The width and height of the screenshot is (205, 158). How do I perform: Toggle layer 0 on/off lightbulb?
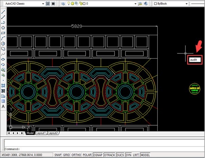(x=69, y=3)
